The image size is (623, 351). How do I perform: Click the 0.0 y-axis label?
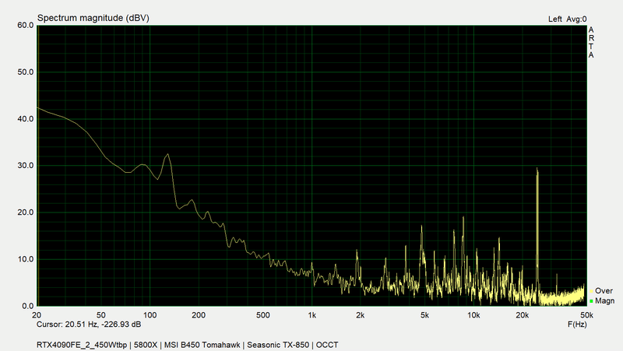pos(27,306)
